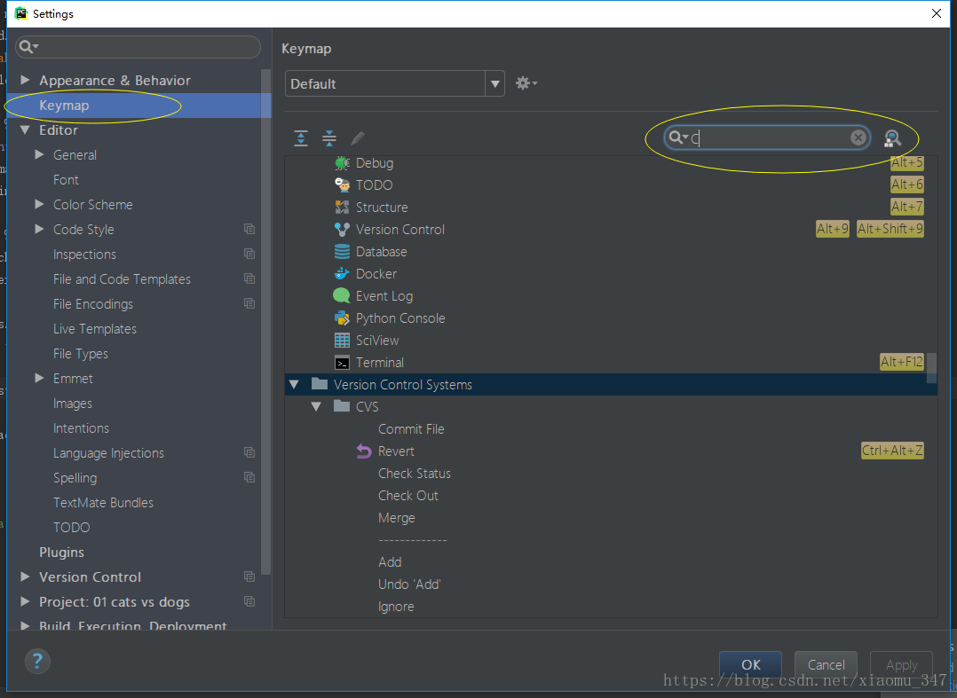
Task: Select the Commit File action
Action: pos(411,429)
